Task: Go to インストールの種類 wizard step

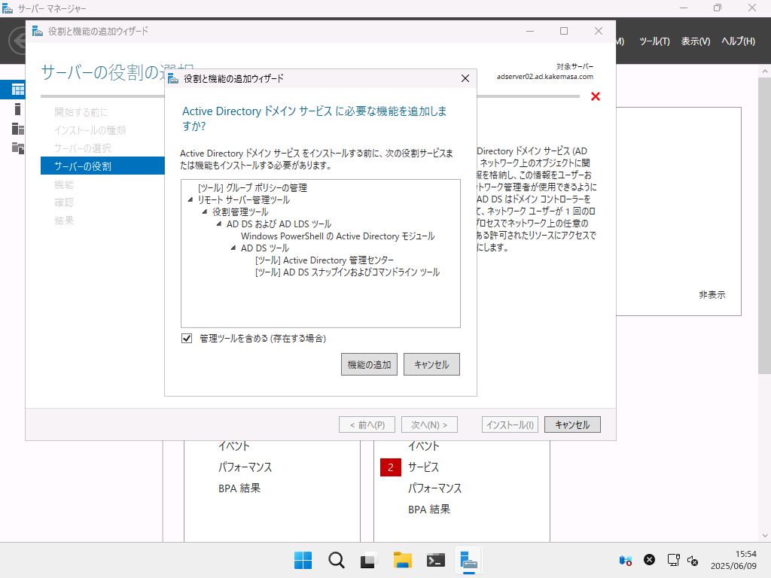Action: click(x=90, y=130)
